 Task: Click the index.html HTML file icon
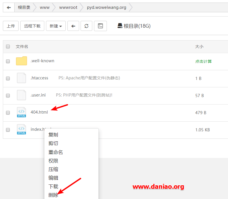[21, 129]
